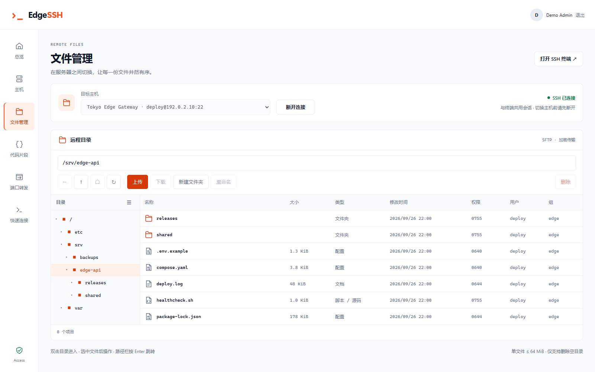Screen dimensions: 595x372
Task: Expand the backups tree node
Action: coord(67,257)
